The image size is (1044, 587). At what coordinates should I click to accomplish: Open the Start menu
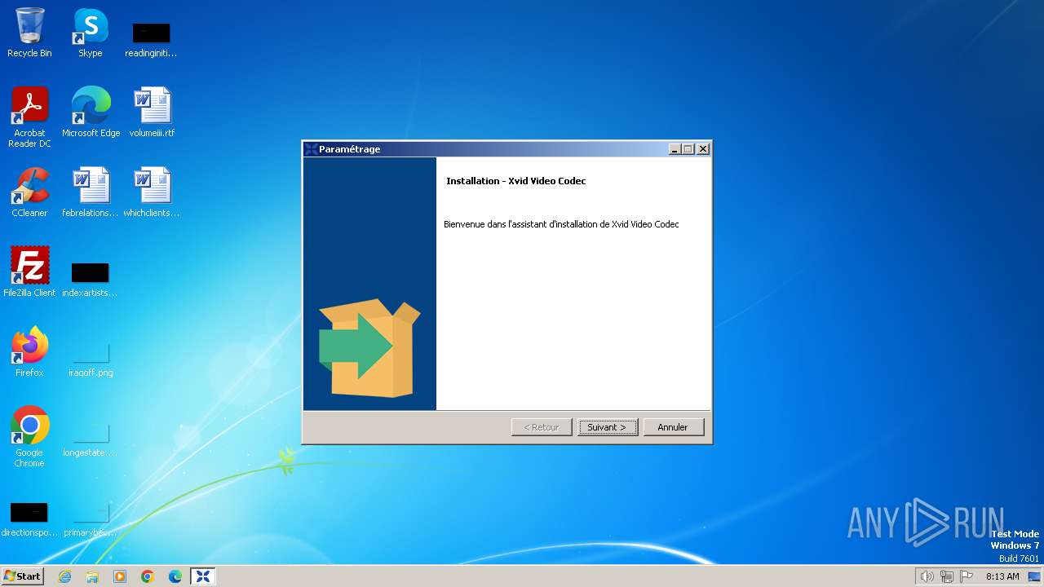pyautogui.click(x=22, y=576)
